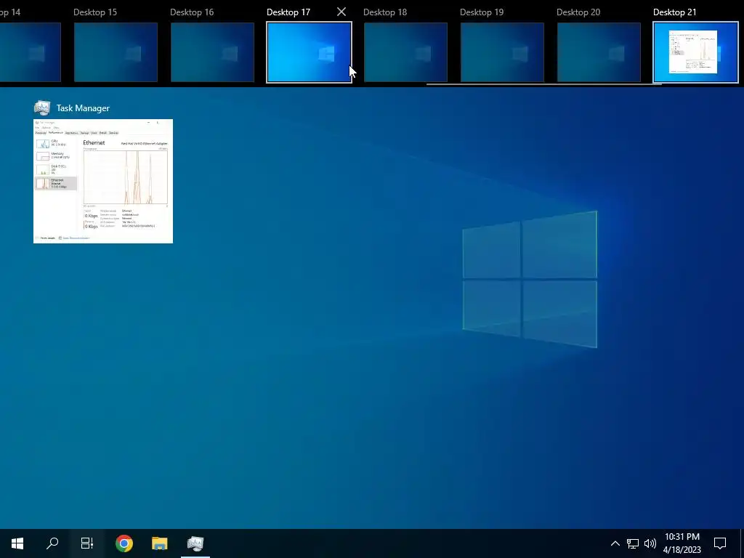Viewport: 744px width, 558px height.
Task: Launch Google Chrome from taskbar
Action: [124, 543]
